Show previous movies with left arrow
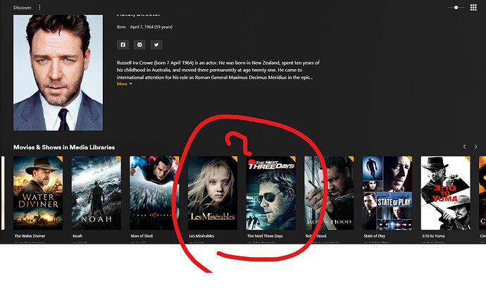Screen dimensions: 486x291 [x=464, y=147]
